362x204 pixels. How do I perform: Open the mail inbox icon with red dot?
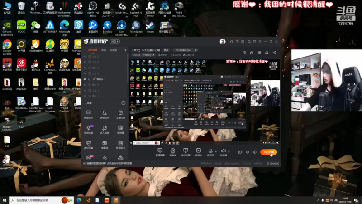coord(237,42)
